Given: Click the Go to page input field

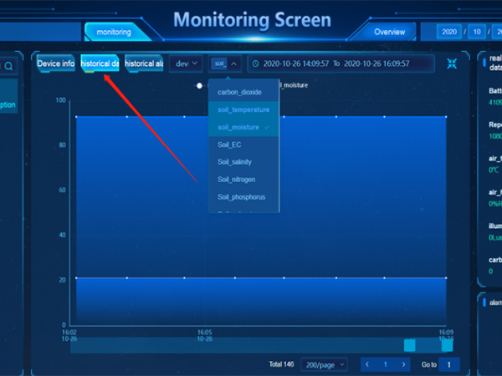Looking at the screenshot, I should [x=449, y=364].
